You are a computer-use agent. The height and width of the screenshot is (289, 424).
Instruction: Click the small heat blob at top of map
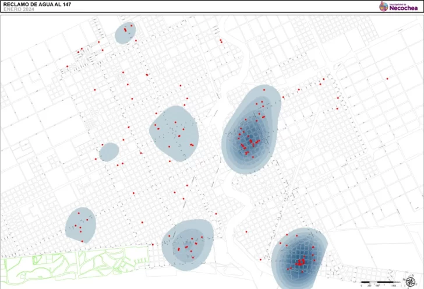click(125, 33)
